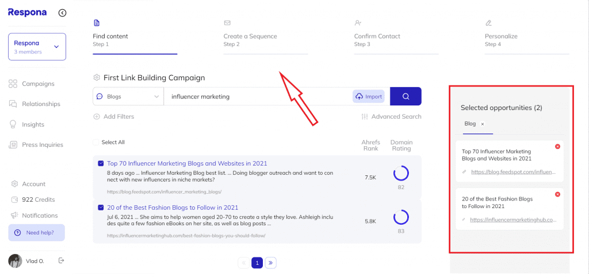Screen dimensions: 589x274
Task: Open blog.feedspot.com link in selected opportunities
Action: 513,172
